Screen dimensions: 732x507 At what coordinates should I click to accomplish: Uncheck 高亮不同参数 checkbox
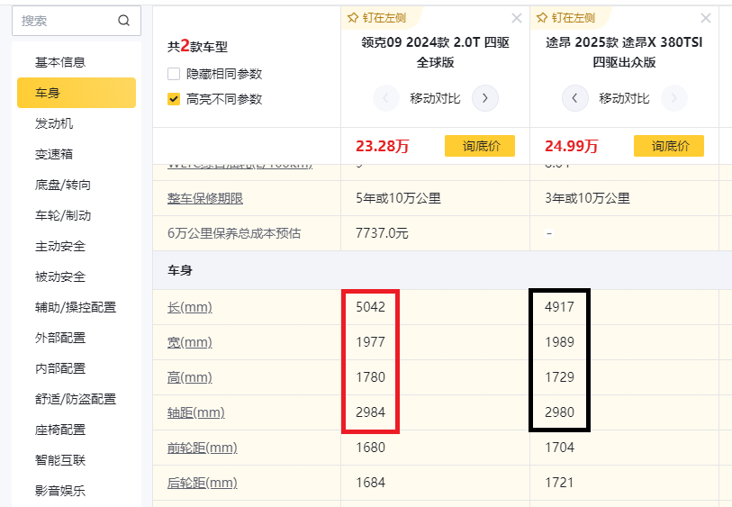174,99
